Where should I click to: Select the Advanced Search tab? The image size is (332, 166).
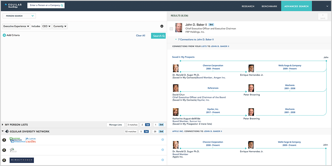[x=297, y=6]
